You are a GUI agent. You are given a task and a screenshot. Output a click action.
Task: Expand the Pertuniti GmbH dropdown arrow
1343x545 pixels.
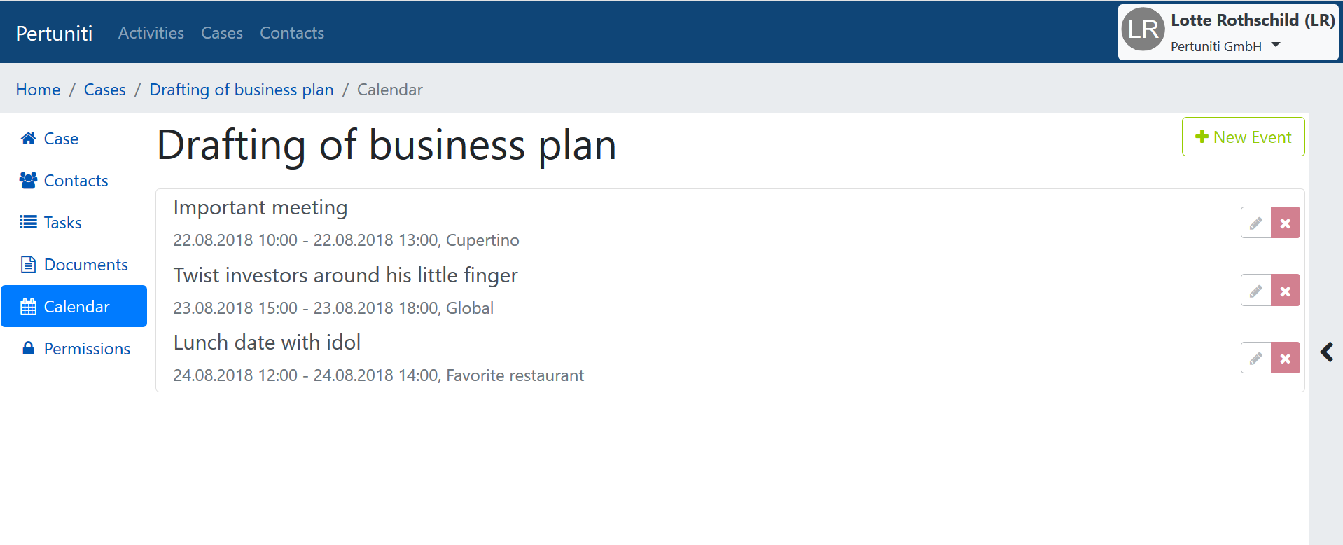pyautogui.click(x=1276, y=45)
